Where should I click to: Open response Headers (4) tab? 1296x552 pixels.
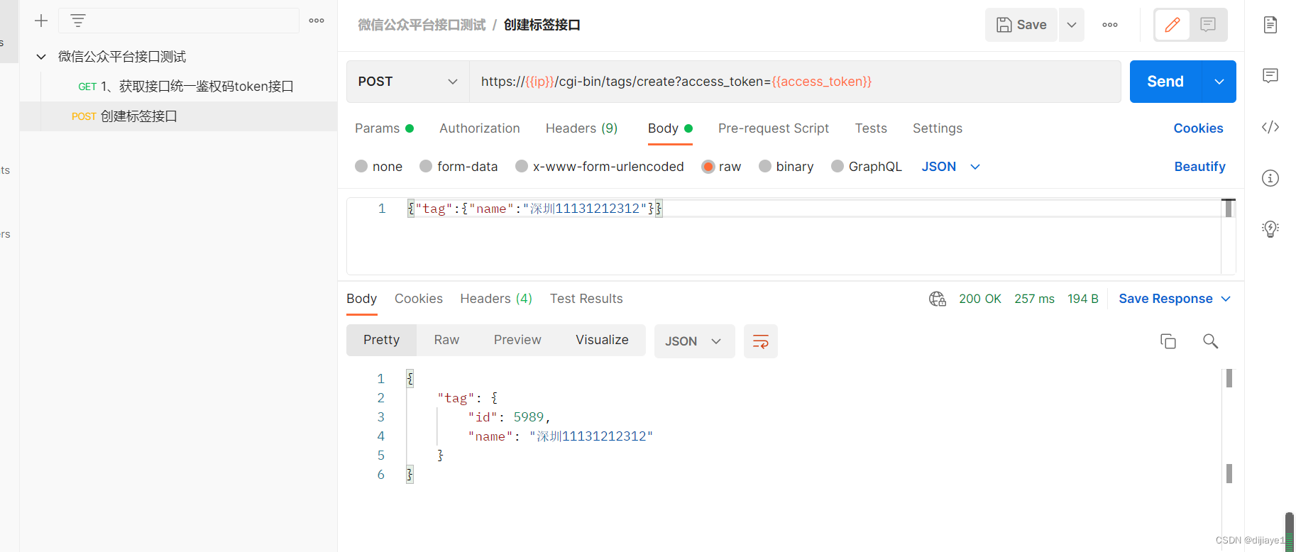496,299
